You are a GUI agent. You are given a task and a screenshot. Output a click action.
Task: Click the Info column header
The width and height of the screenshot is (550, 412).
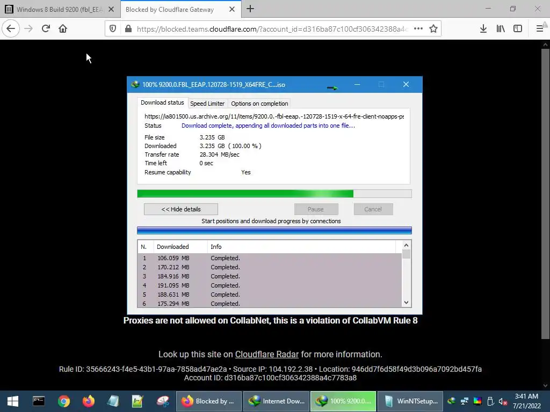[x=302, y=247]
